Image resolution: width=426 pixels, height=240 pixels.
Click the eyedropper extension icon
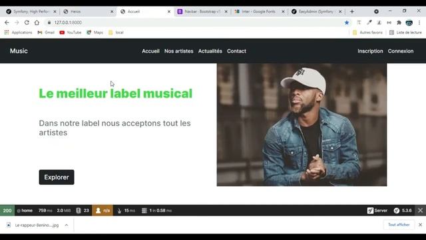click(369, 23)
